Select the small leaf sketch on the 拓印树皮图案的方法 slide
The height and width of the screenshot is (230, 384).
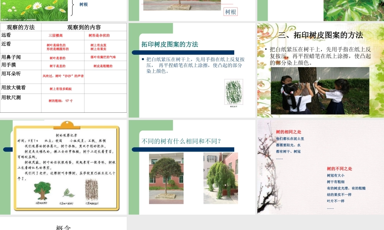point(233,93)
